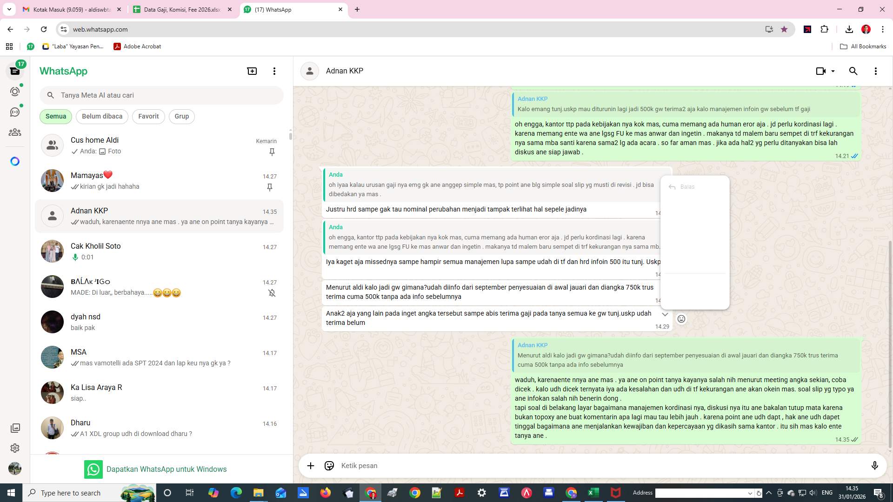Record a voice message with the microphone
This screenshot has width=893, height=502.
[x=875, y=465]
